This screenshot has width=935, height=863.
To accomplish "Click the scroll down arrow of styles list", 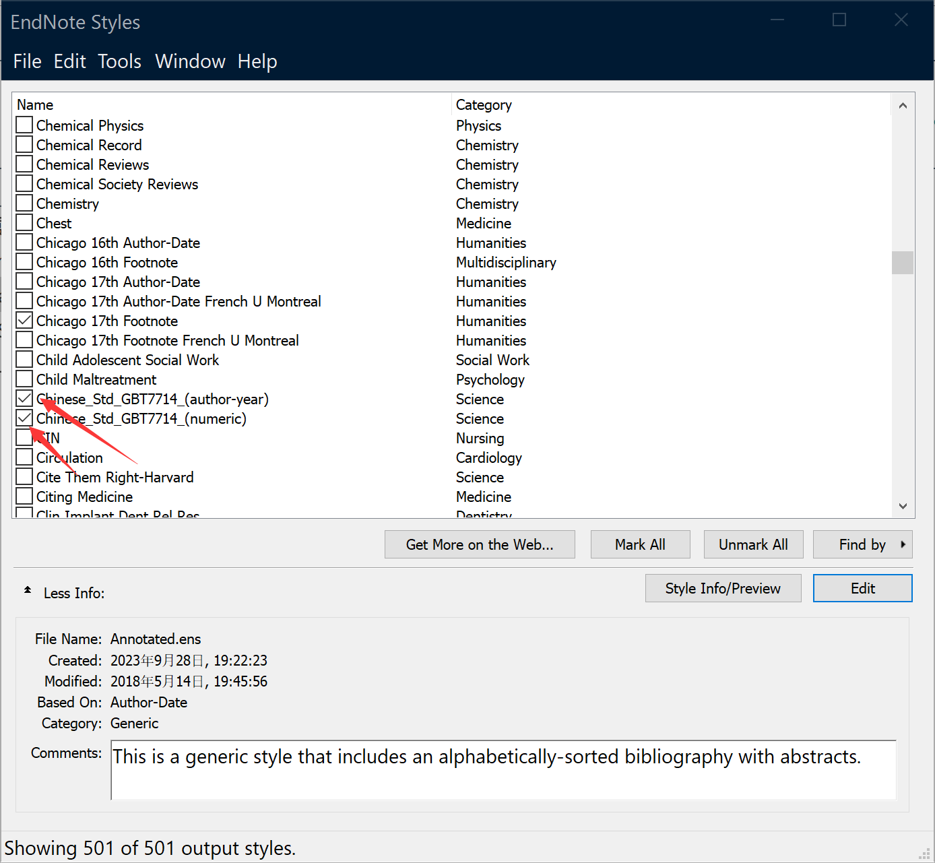I will [x=903, y=506].
